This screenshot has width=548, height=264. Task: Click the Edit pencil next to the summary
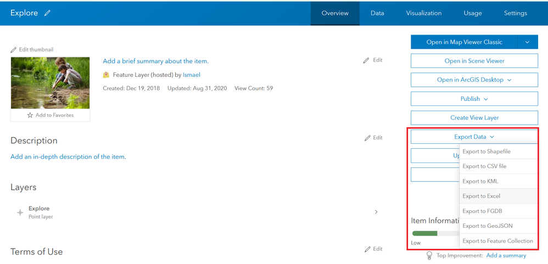[366, 60]
